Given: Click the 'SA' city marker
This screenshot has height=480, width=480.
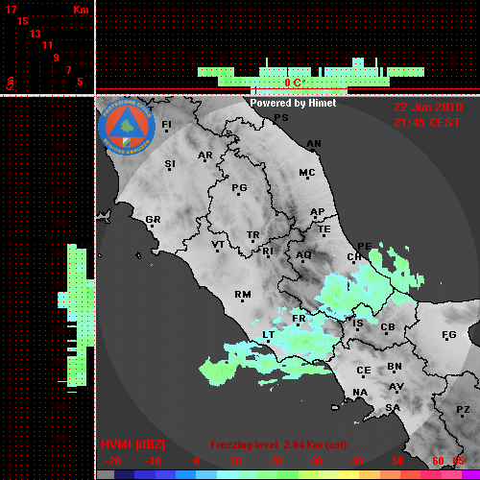Looking at the screenshot, I should [x=393, y=408].
